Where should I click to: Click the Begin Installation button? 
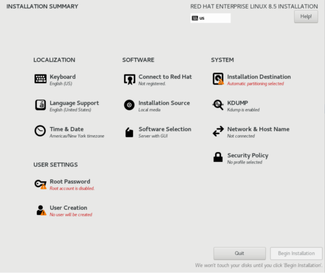click(x=296, y=253)
